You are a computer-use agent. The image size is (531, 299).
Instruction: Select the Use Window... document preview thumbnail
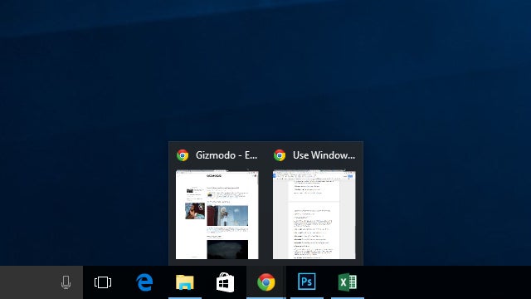tap(314, 215)
